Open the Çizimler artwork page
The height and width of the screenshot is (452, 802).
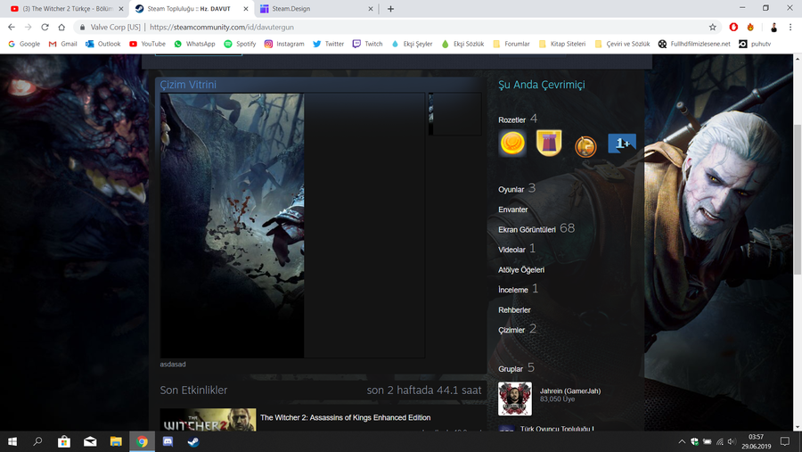point(511,330)
